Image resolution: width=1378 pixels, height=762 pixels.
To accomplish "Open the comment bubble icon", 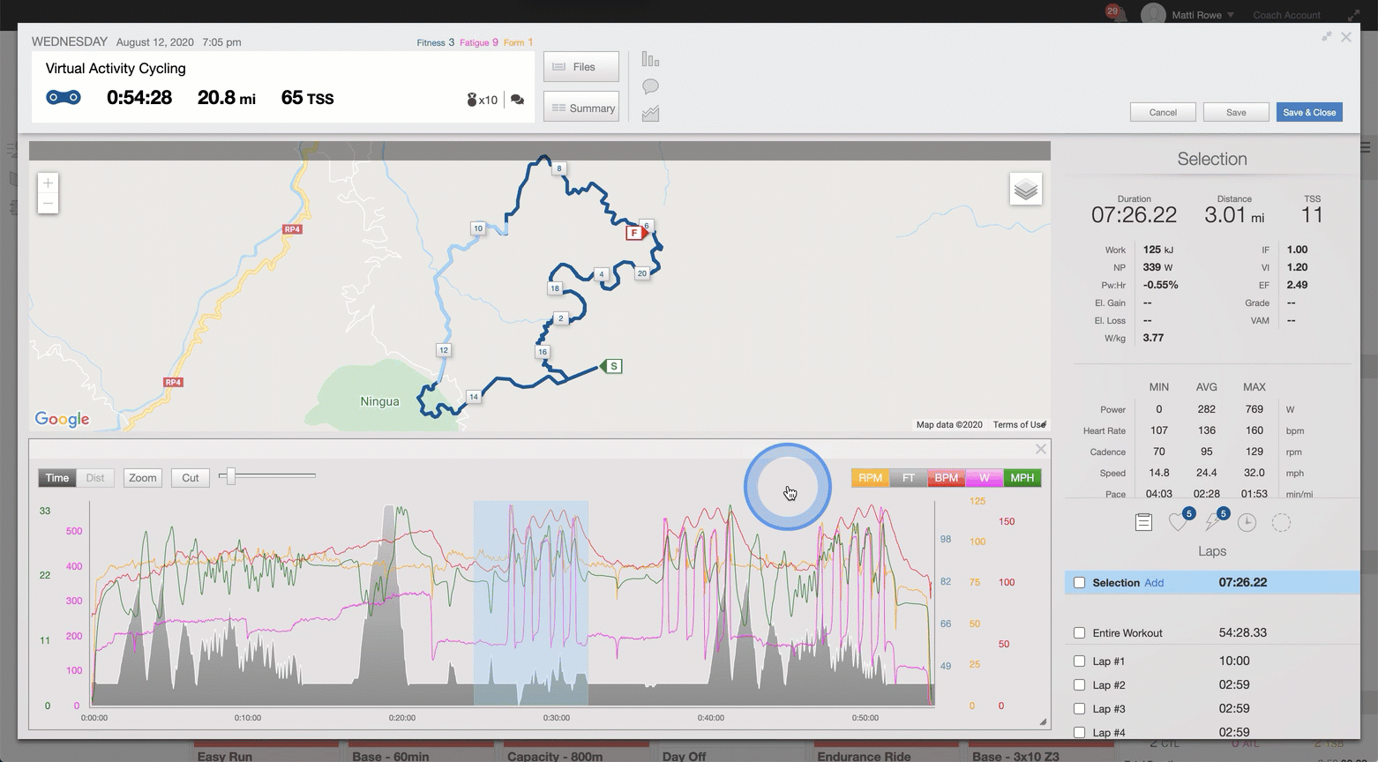I will tap(650, 86).
